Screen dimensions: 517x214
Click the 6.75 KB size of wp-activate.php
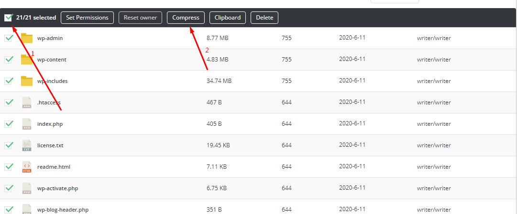click(216, 188)
